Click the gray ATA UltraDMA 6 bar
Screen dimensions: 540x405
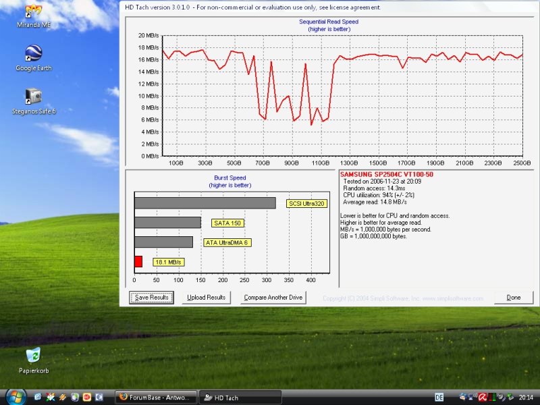[163, 242]
